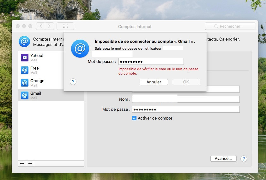Focus the Rechercher search field
Screen dimensions: 266x180
point(230,26)
